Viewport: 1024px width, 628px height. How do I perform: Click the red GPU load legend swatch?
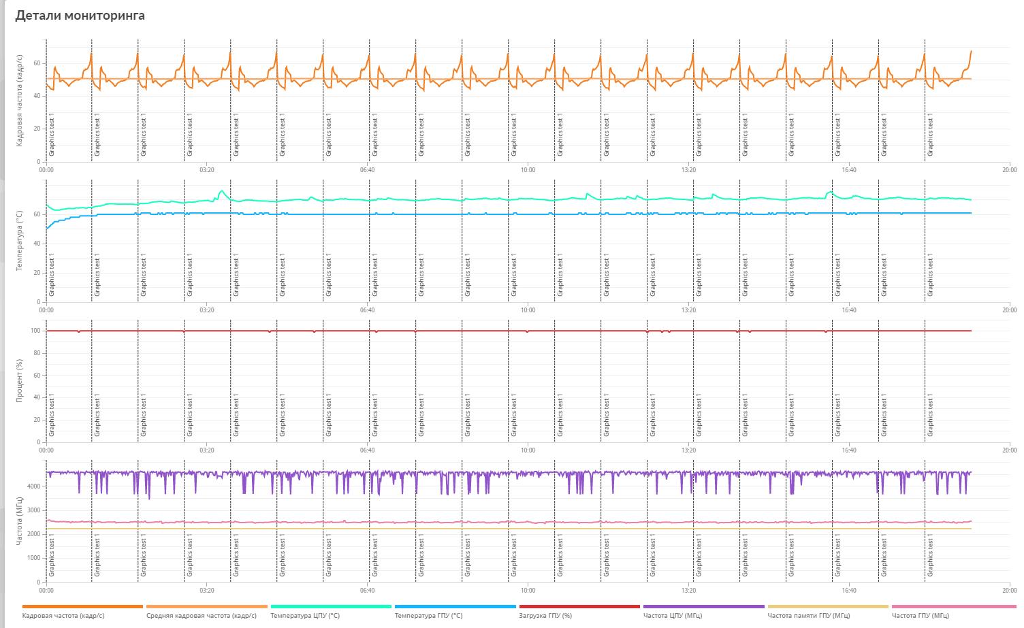pos(580,606)
